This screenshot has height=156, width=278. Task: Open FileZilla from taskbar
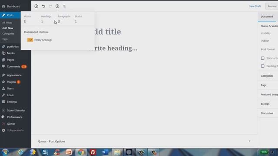[x=93, y=152]
